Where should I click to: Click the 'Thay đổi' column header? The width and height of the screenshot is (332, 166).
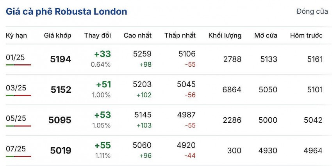coord(98,35)
